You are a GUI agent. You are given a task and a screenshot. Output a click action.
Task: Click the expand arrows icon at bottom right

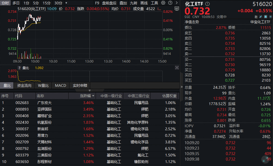coord(265,159)
